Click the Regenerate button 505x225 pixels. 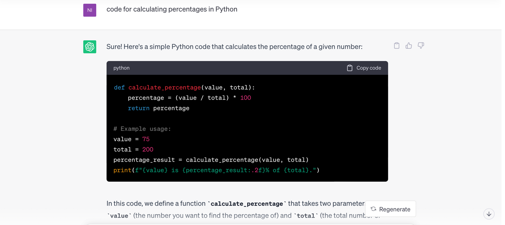point(390,209)
